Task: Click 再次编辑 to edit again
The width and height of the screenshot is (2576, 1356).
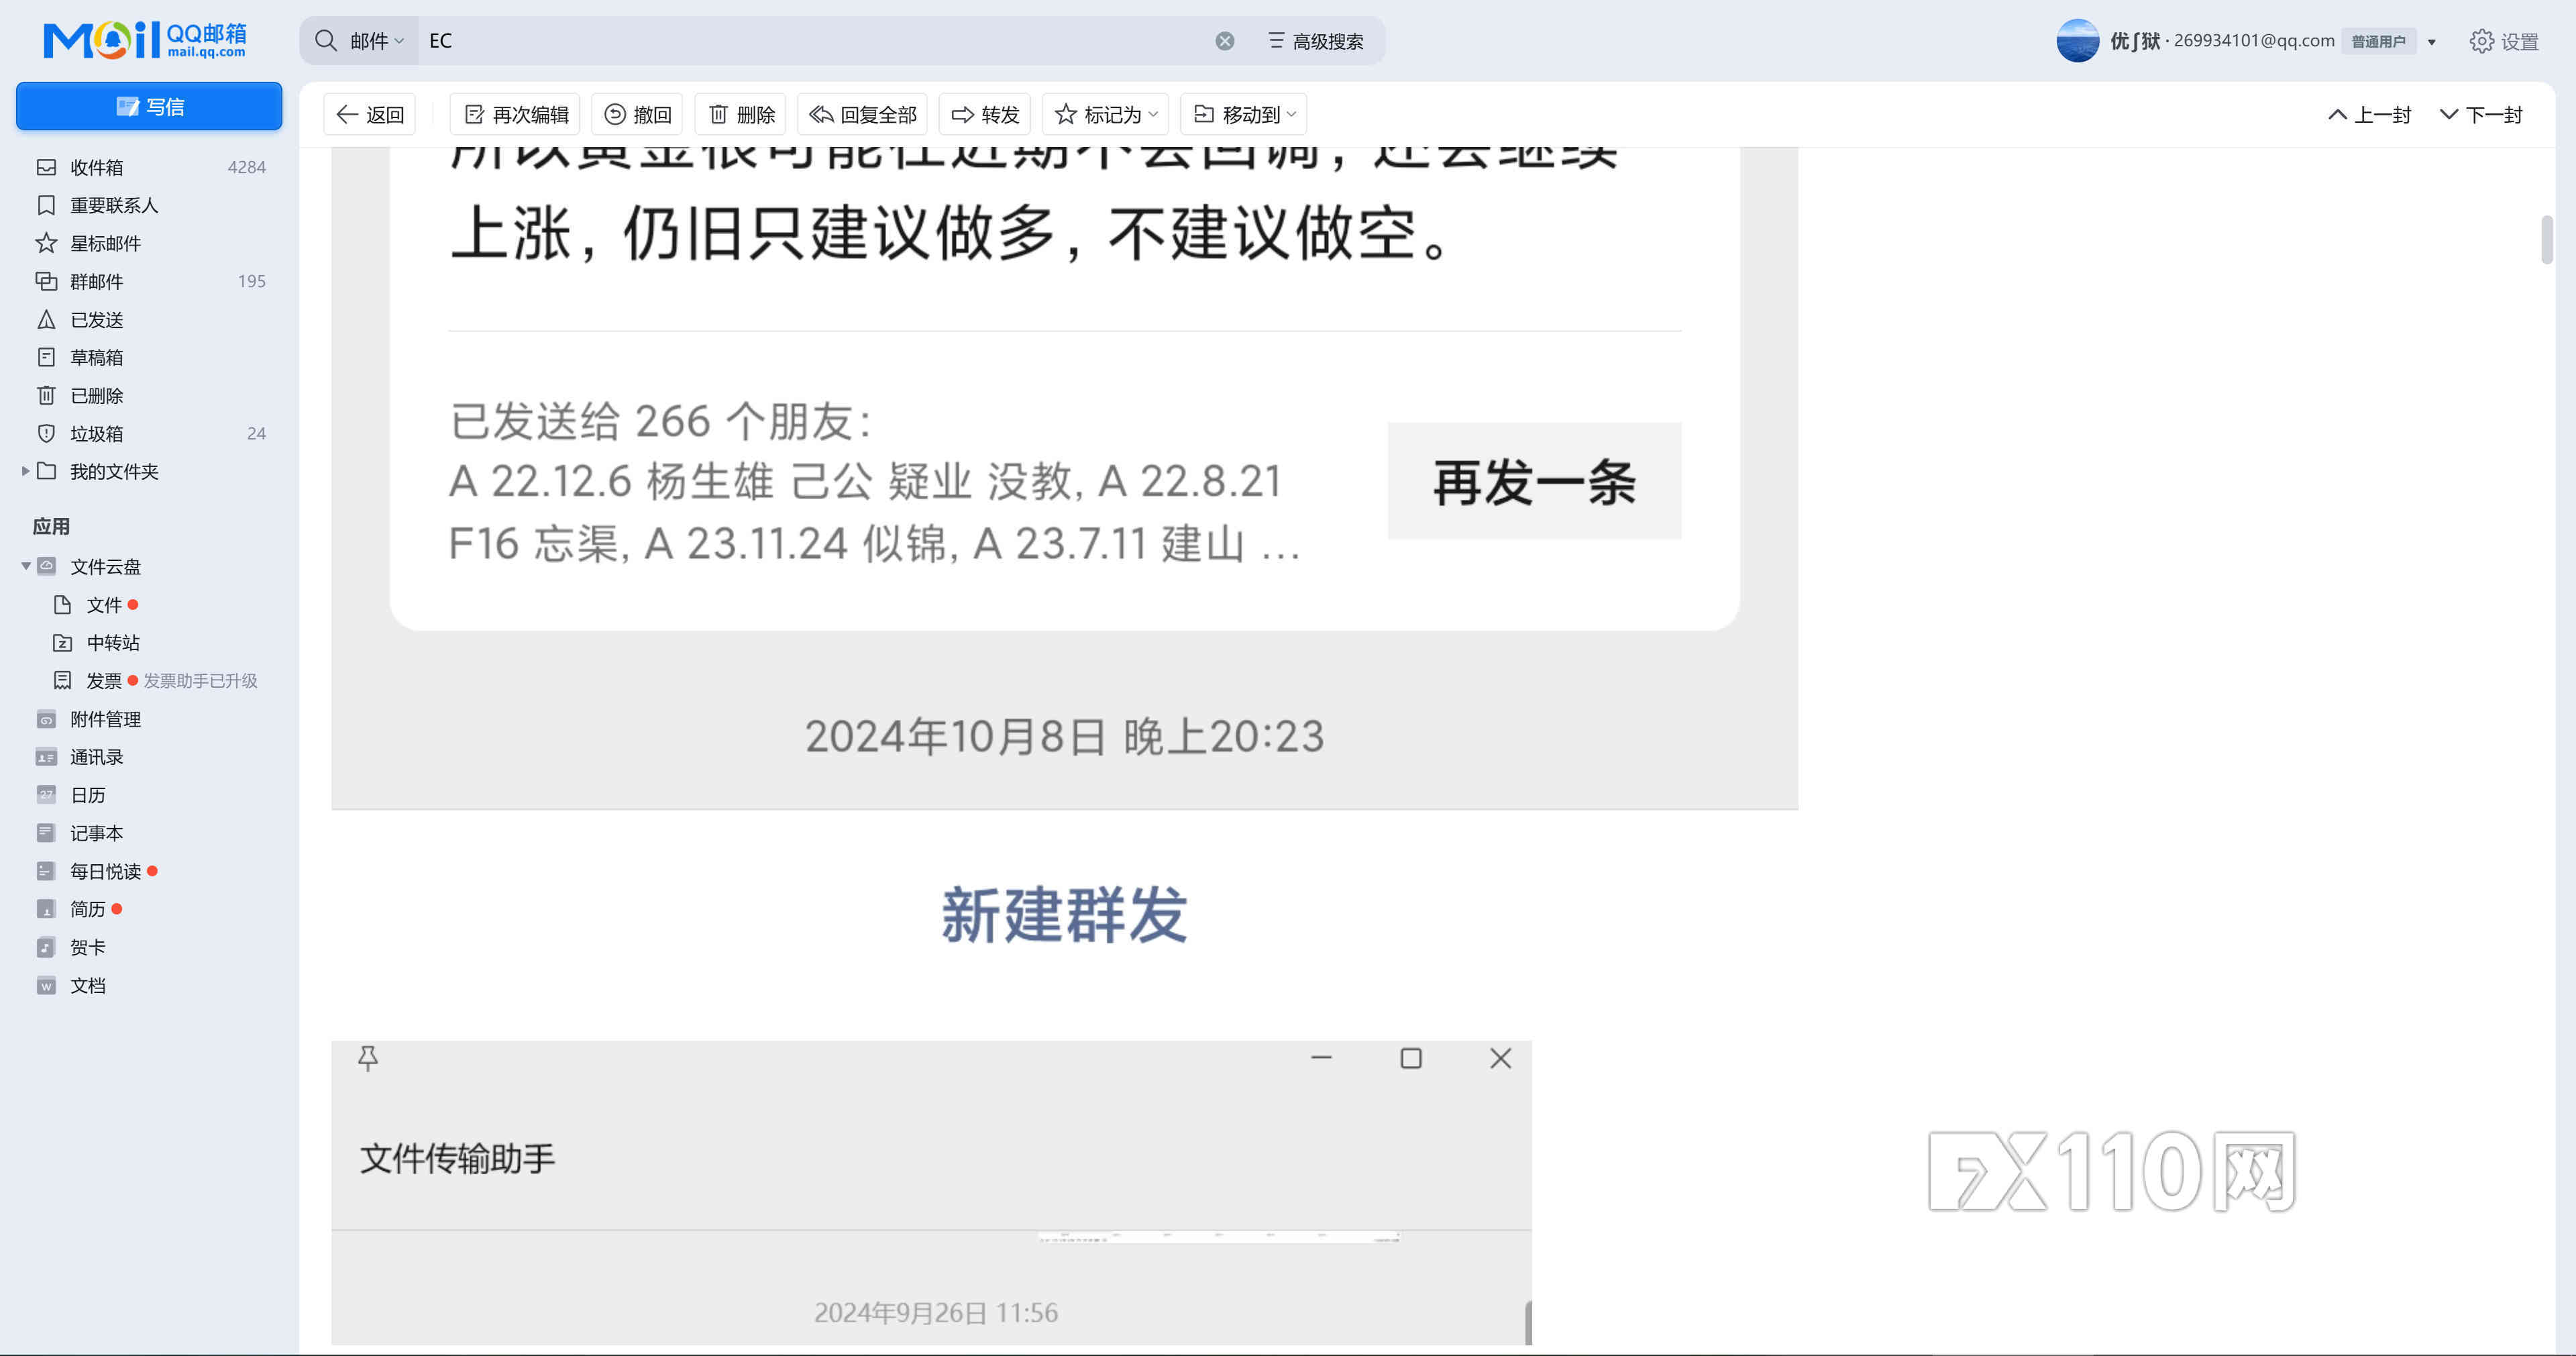Action: (x=515, y=114)
